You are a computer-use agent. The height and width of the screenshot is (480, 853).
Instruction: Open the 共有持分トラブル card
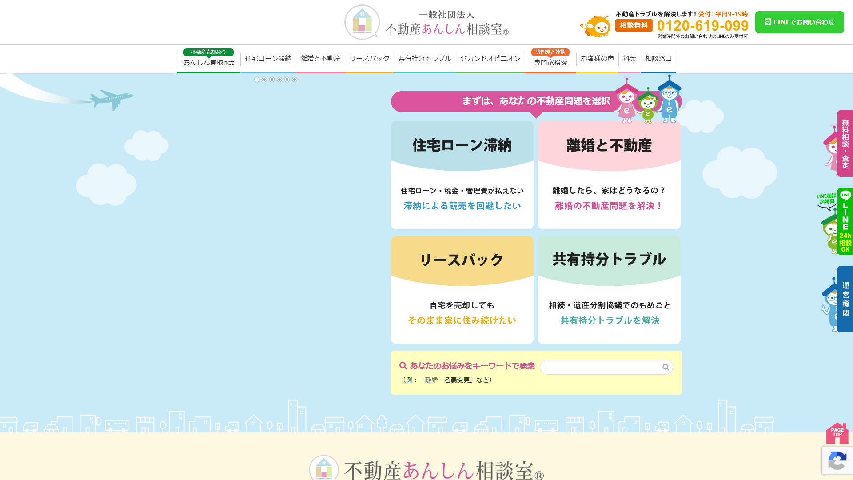click(x=609, y=290)
